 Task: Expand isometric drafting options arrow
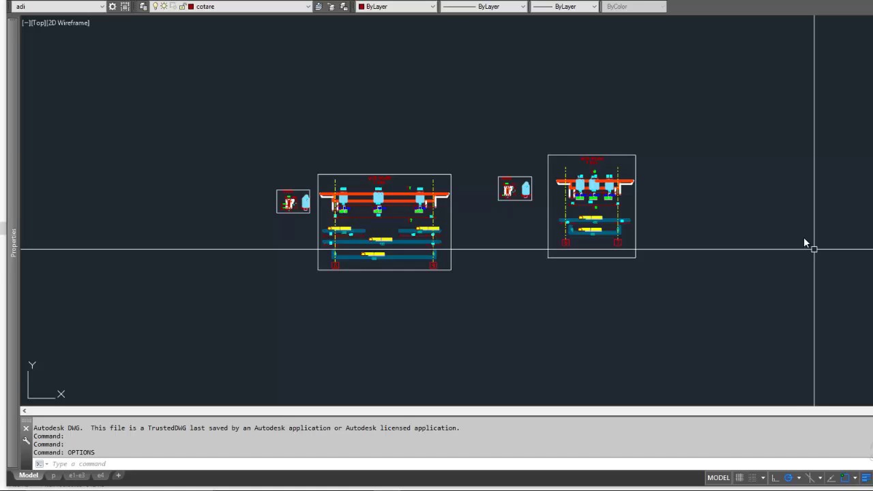click(820, 477)
